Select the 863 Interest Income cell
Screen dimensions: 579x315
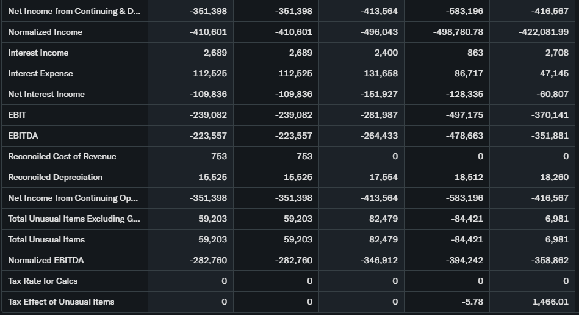tap(475, 52)
